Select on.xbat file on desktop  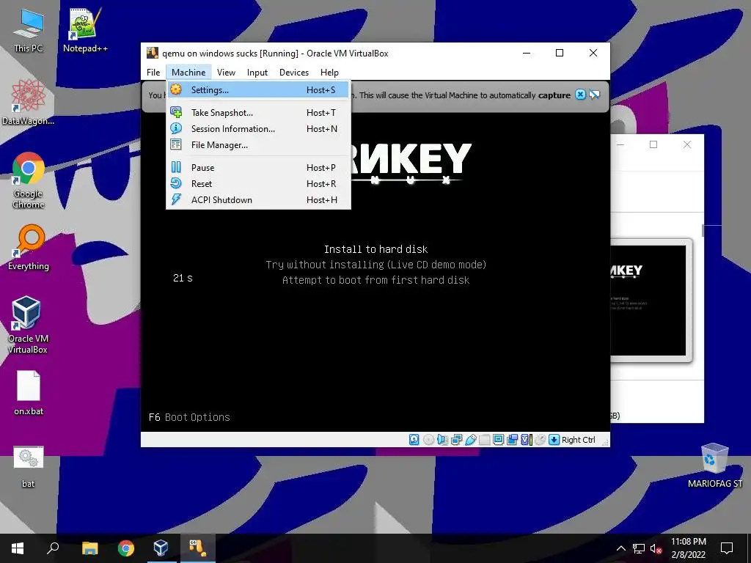coord(28,393)
